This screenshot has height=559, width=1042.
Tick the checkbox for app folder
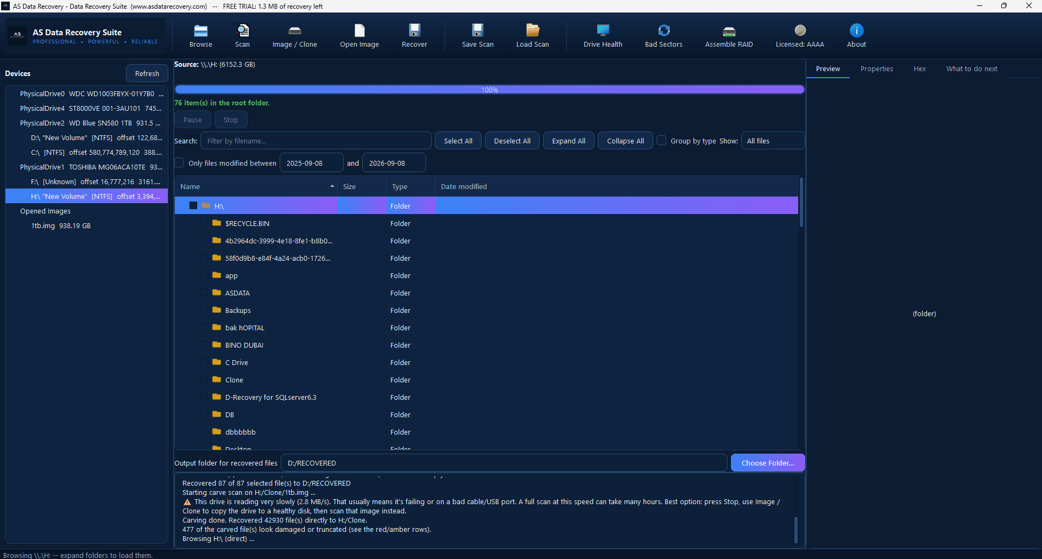pyautogui.click(x=204, y=275)
